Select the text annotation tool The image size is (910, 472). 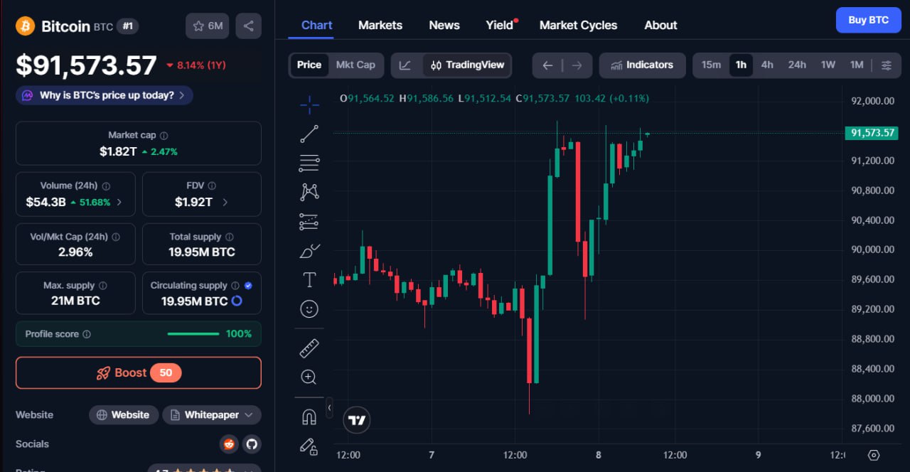pos(309,280)
